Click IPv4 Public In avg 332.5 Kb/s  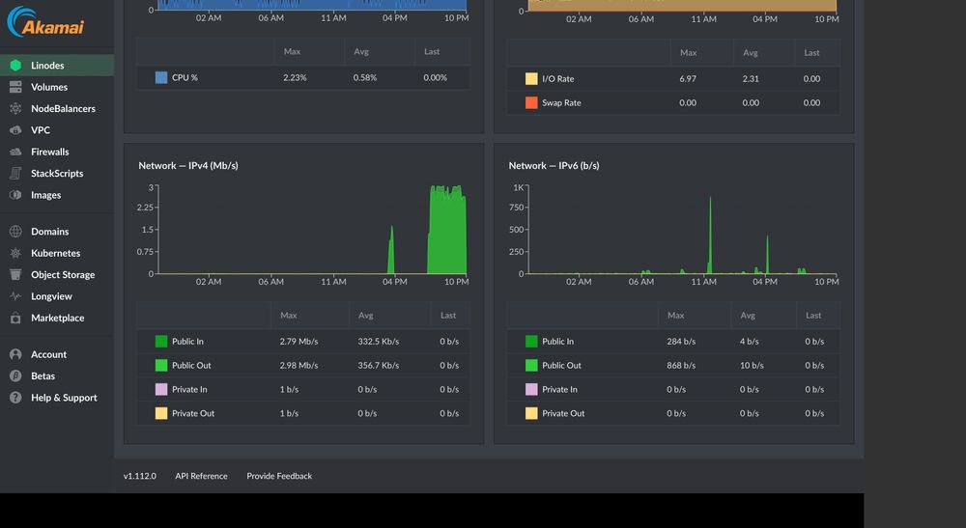[379, 341]
